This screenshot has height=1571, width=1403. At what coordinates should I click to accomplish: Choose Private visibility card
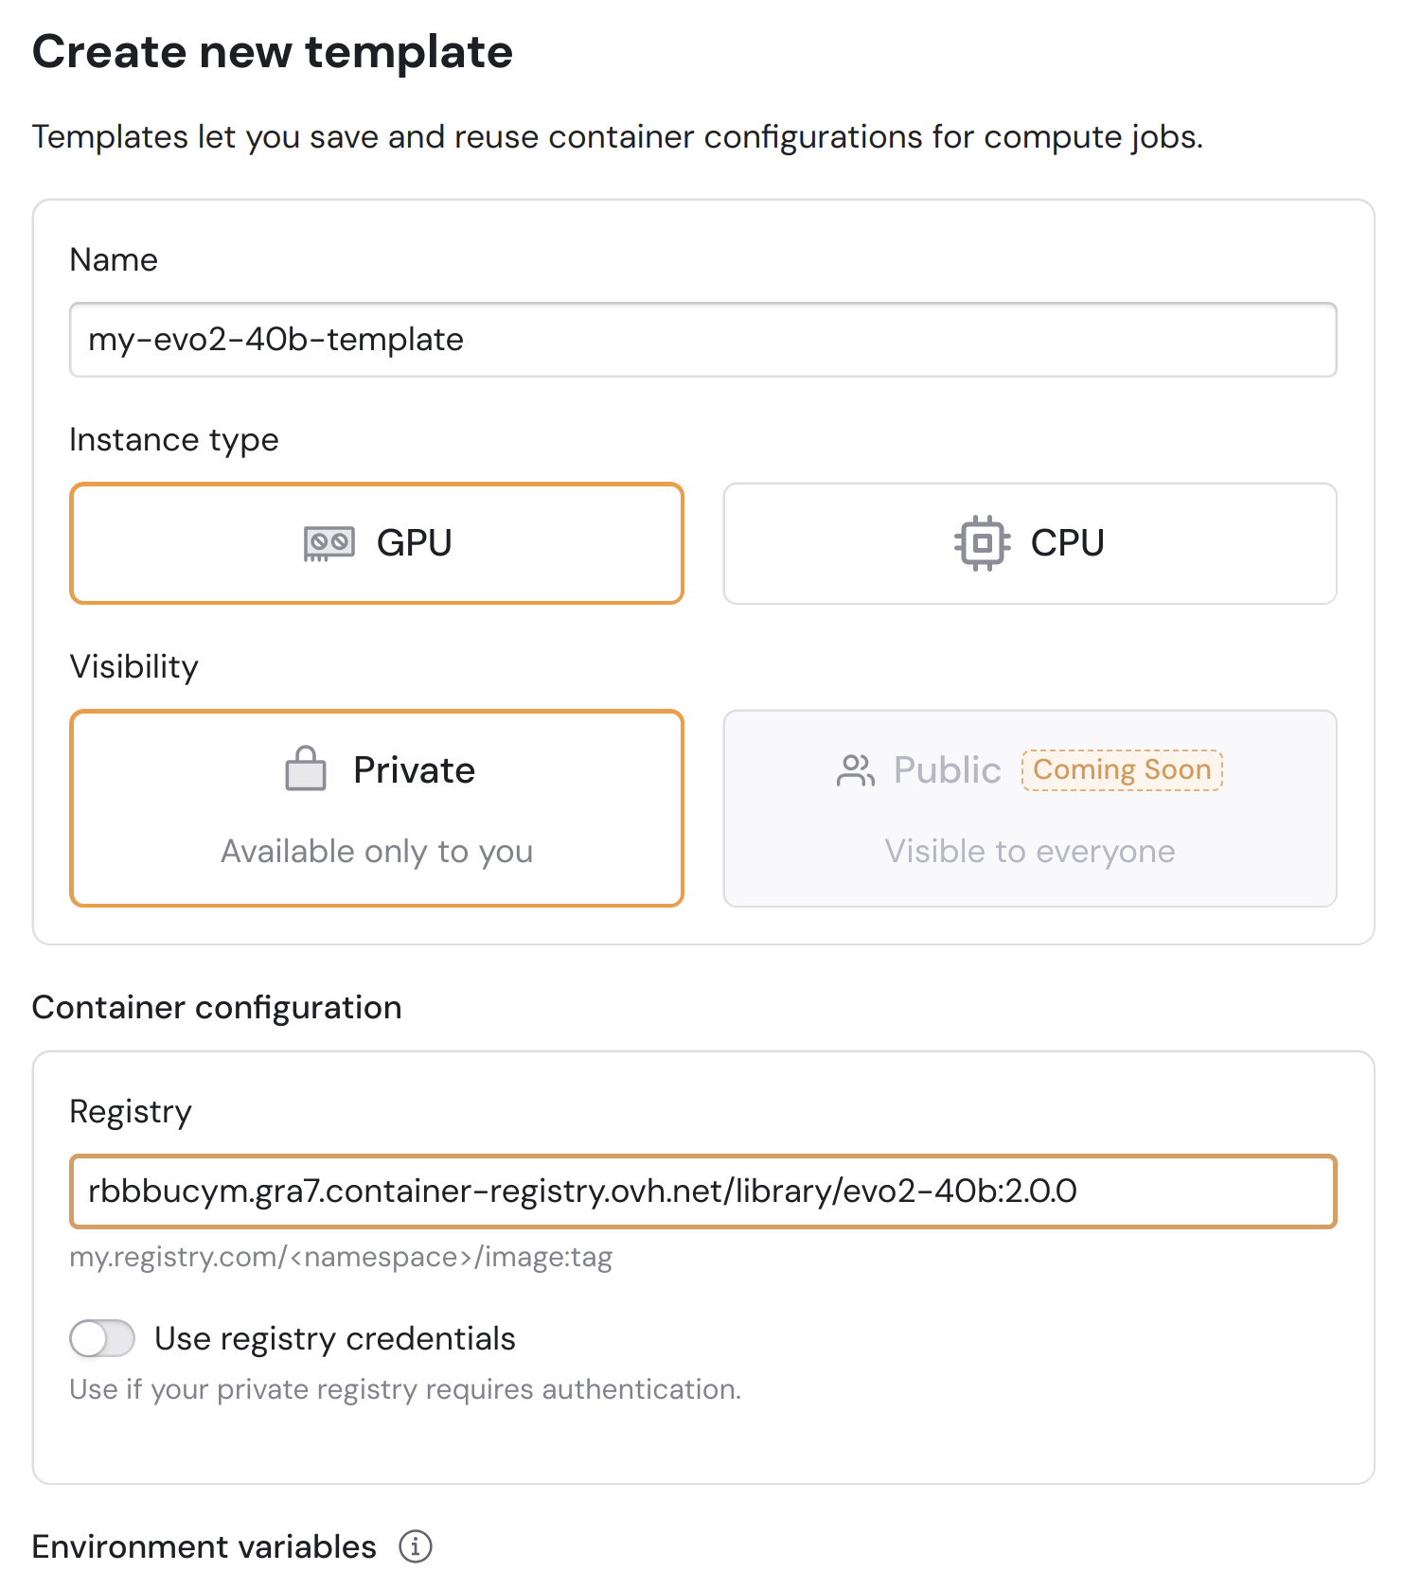pos(377,808)
